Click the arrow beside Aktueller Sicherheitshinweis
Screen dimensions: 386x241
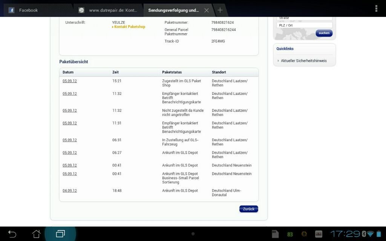278,61
